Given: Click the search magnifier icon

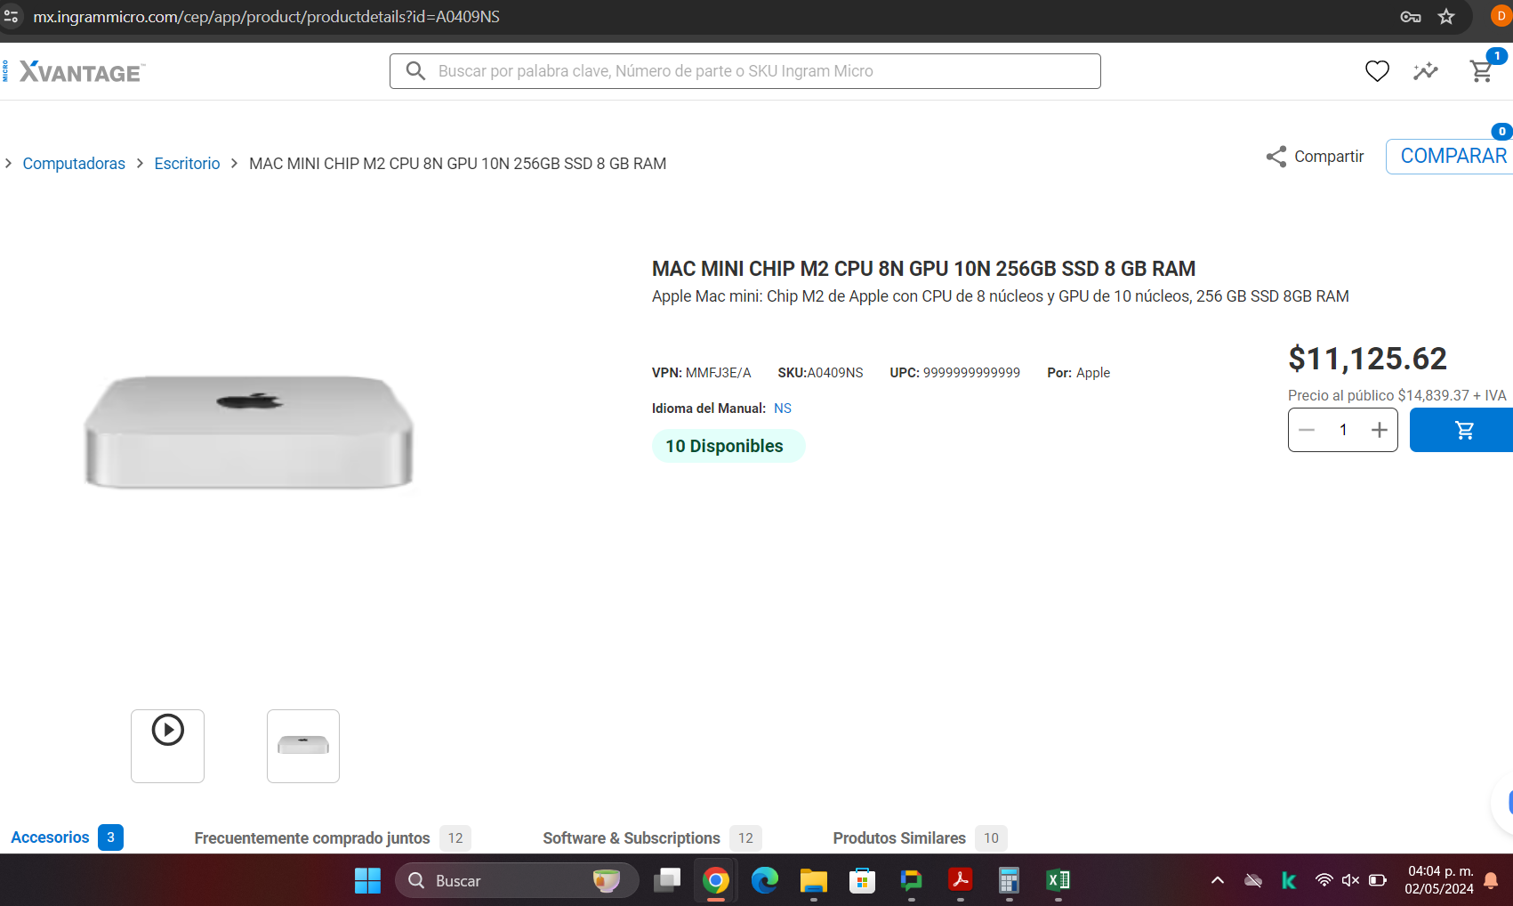Looking at the screenshot, I should point(415,70).
